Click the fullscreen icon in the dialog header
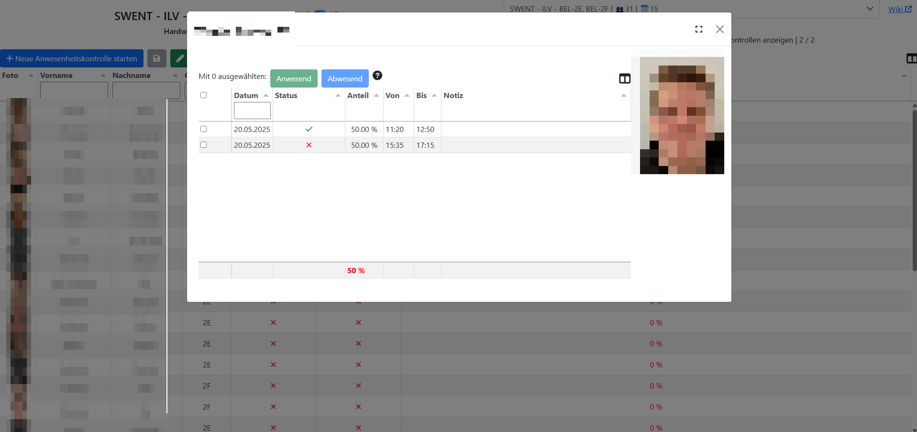Image resolution: width=917 pixels, height=432 pixels. click(698, 29)
